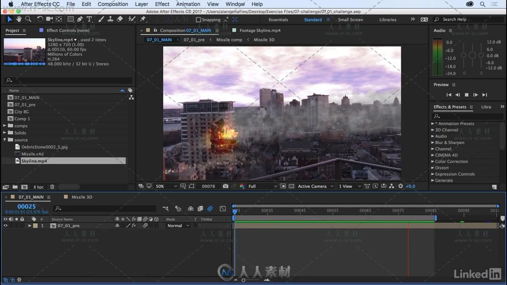507x285 pixels.
Task: Select the Horizontal Type tool
Action: point(89,19)
